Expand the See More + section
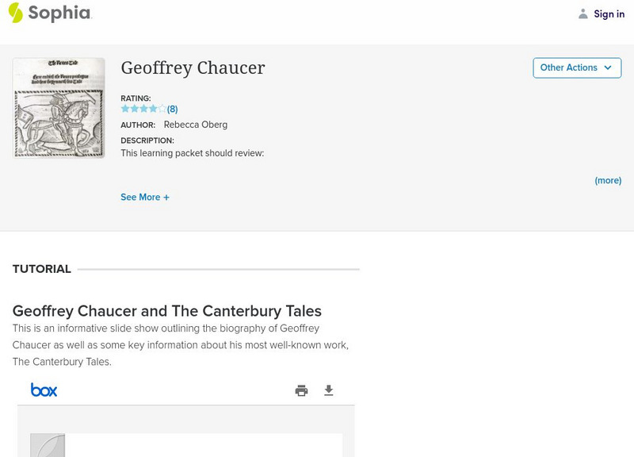The image size is (634, 457). [x=145, y=197]
